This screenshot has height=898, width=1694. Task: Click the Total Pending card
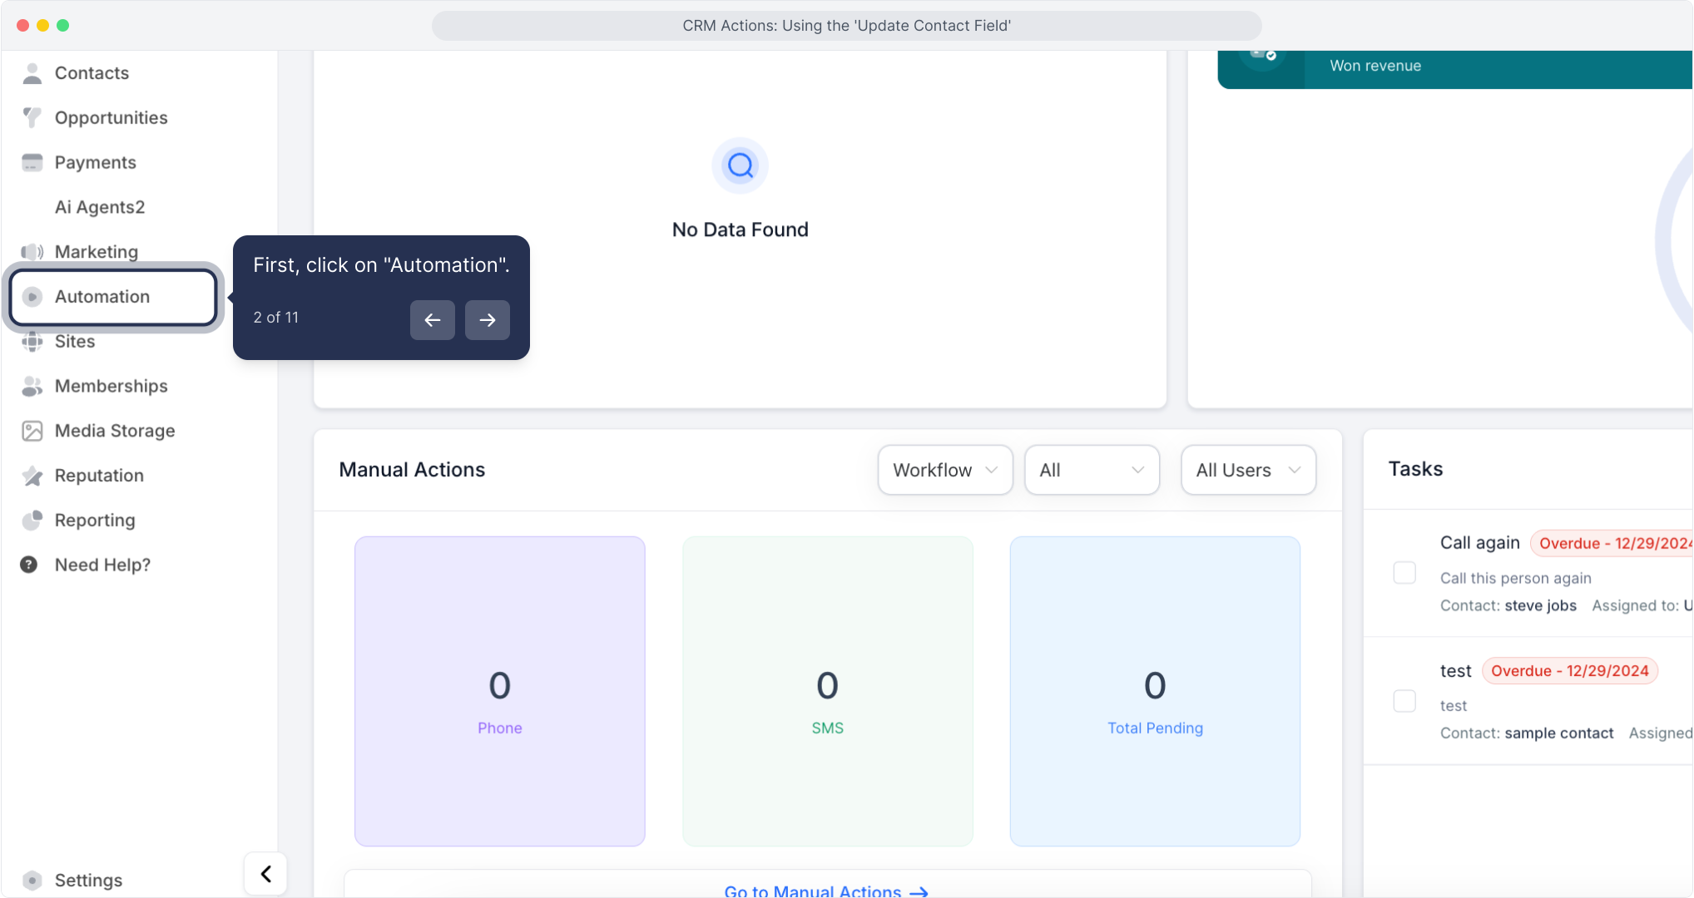pos(1154,691)
